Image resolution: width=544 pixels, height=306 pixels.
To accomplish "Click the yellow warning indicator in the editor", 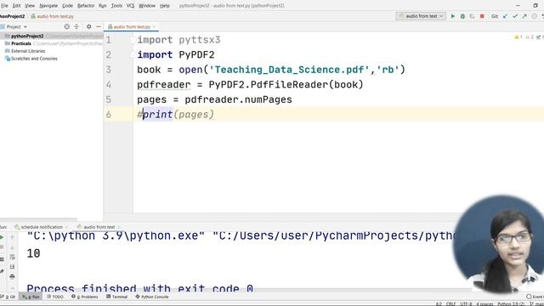I will point(518,37).
